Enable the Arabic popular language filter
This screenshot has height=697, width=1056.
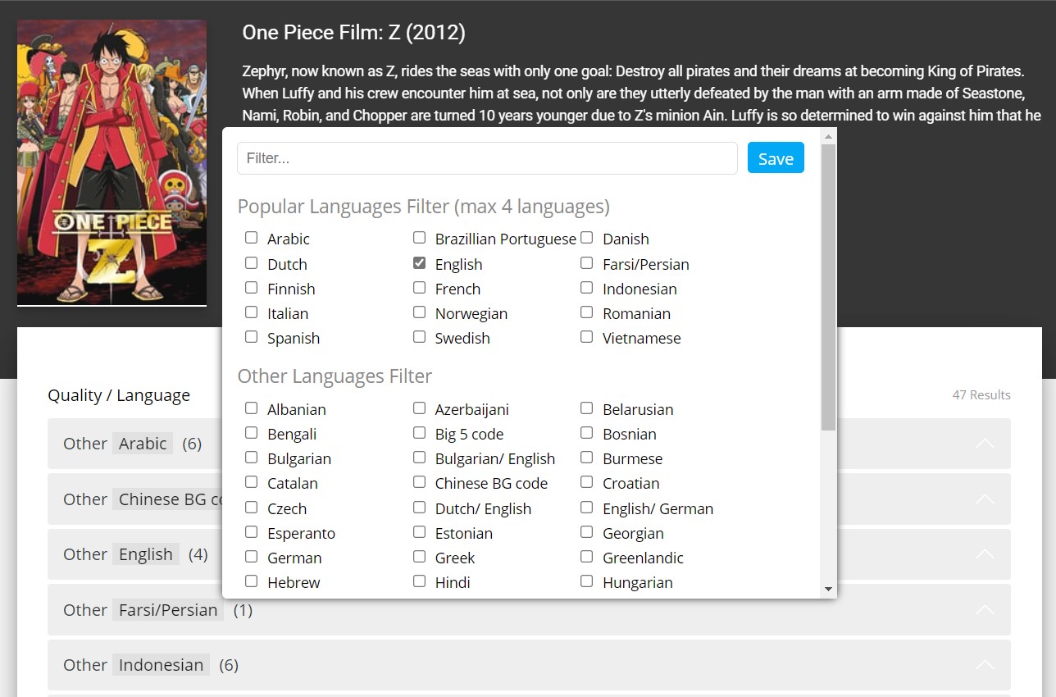251,237
